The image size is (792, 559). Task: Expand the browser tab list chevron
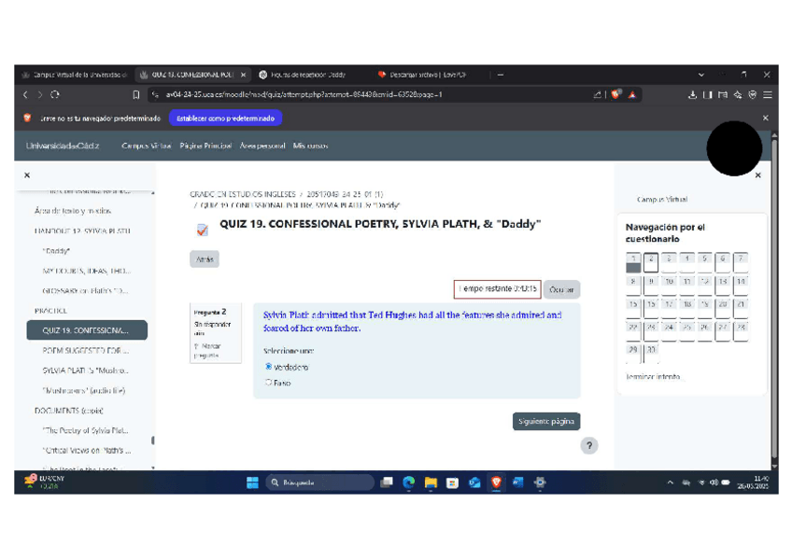tap(701, 75)
